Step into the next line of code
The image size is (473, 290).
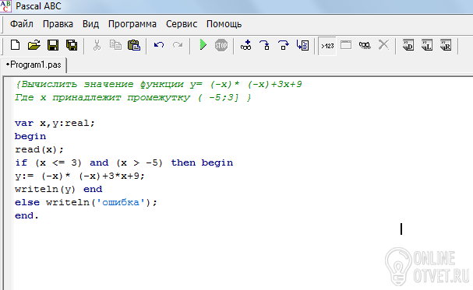pos(265,45)
